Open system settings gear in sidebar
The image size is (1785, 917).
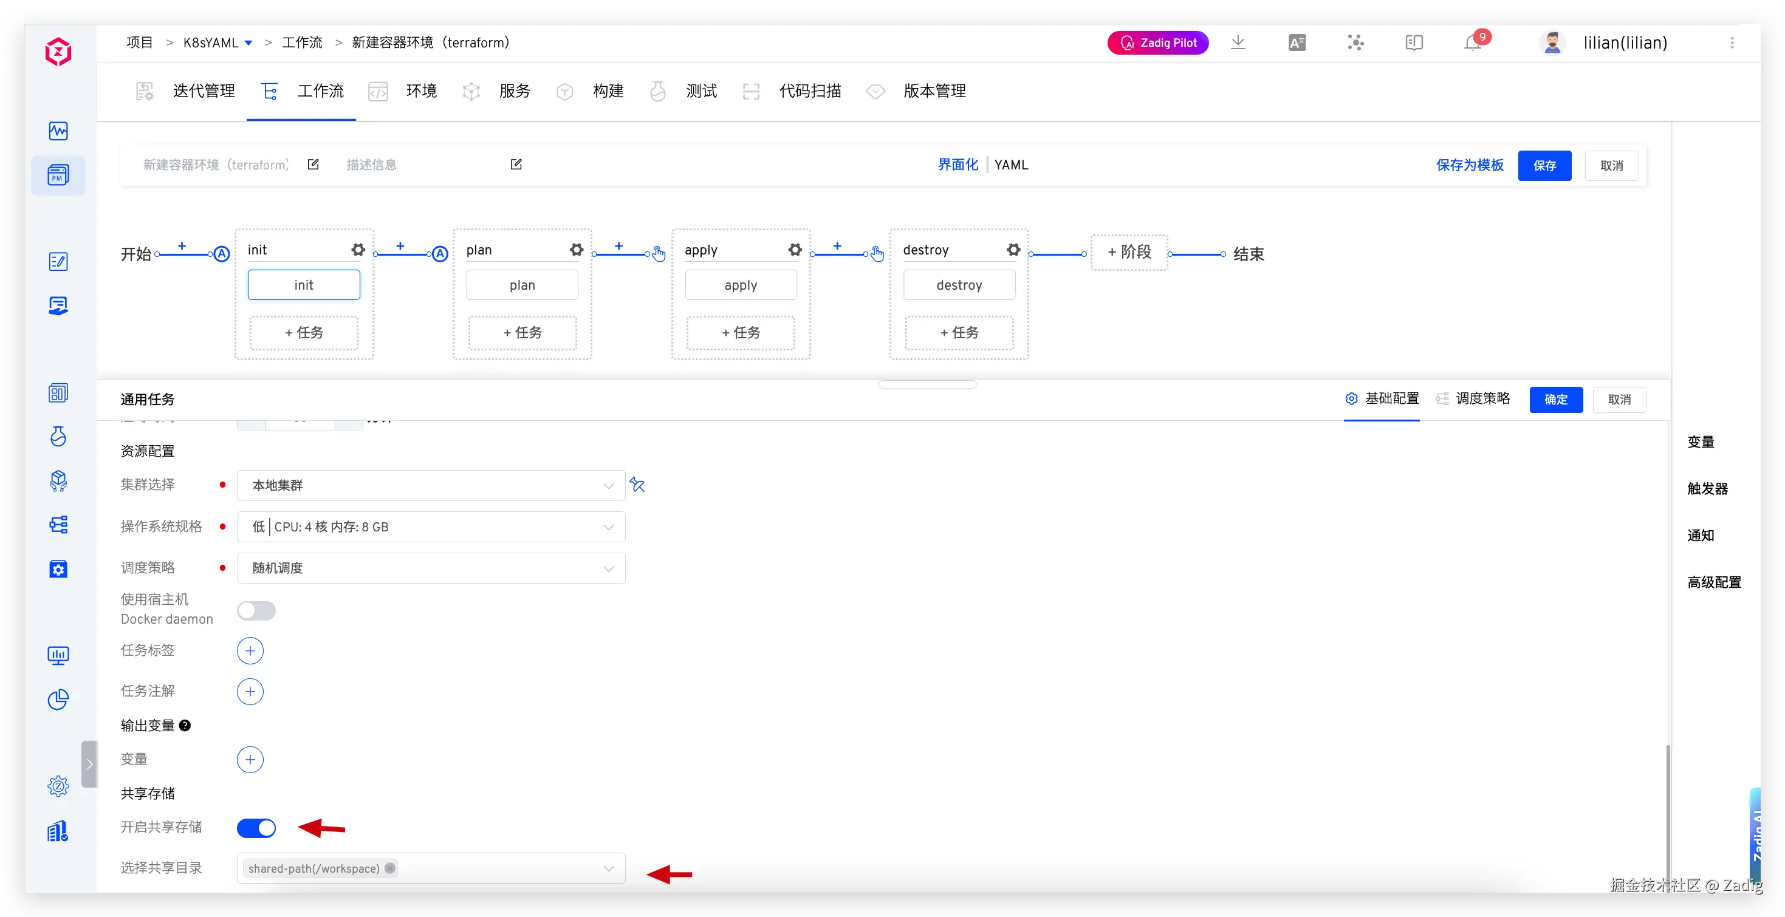pyautogui.click(x=58, y=786)
